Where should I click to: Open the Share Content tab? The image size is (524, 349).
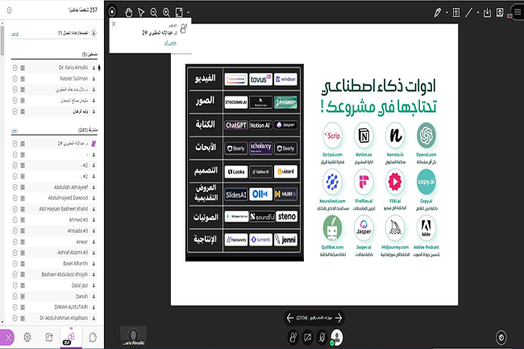pos(49,337)
